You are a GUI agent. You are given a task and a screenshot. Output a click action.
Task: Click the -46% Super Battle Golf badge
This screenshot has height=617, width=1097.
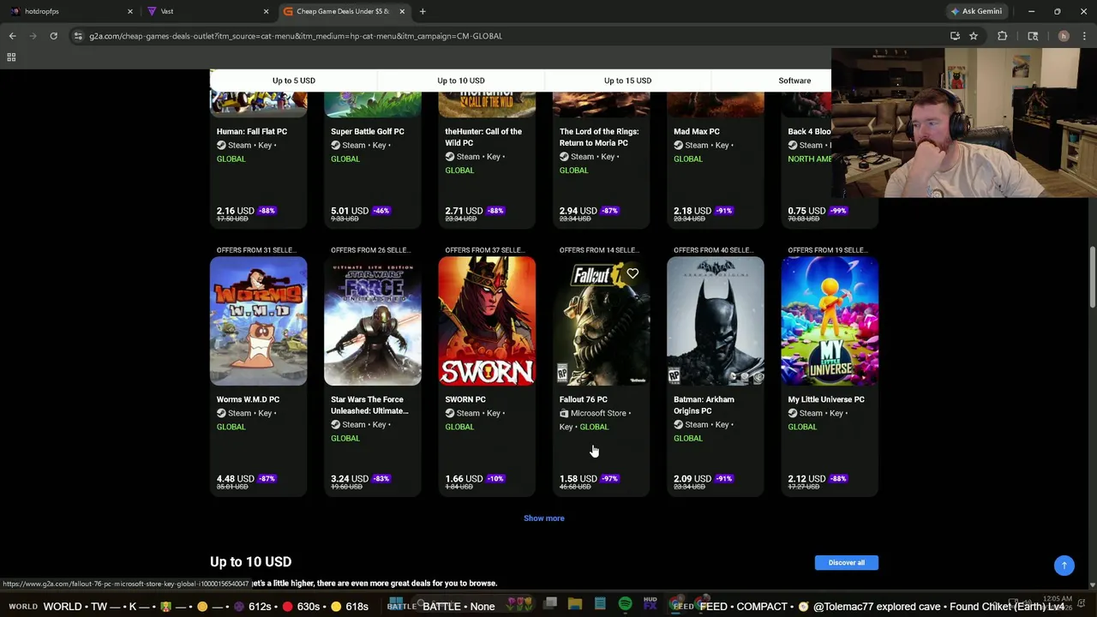[x=381, y=211]
